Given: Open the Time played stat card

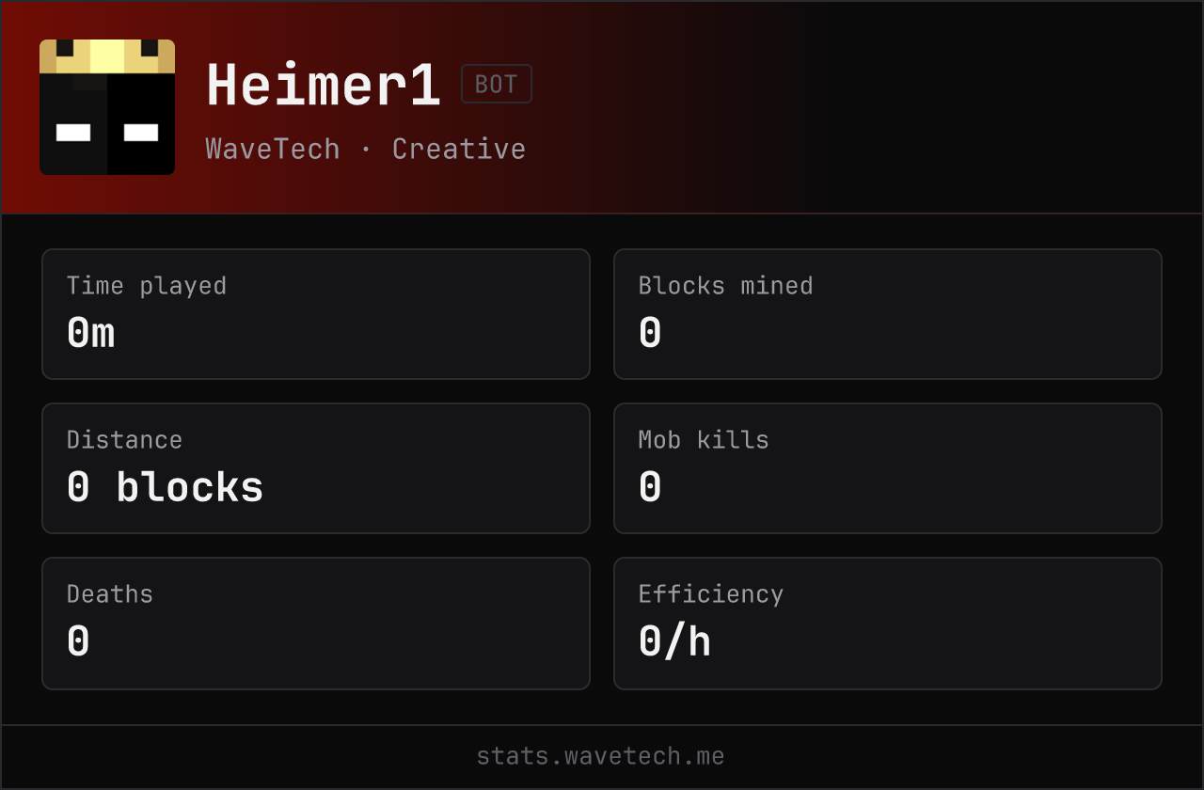Looking at the screenshot, I should (x=316, y=314).
